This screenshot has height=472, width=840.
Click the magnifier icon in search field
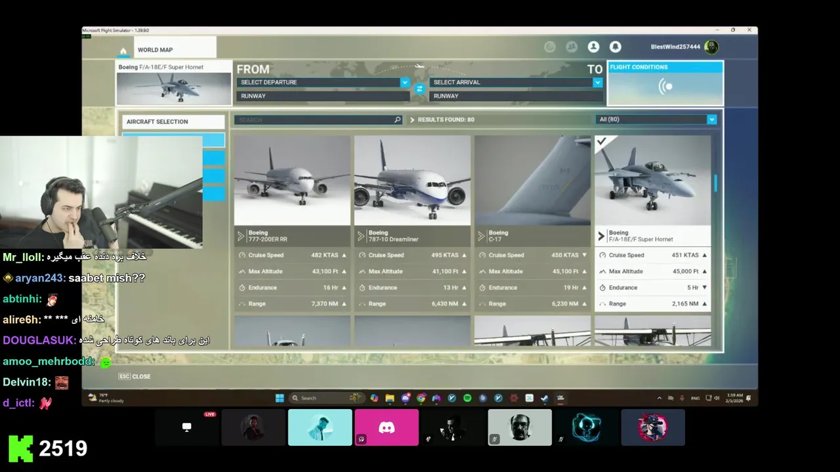point(397,120)
